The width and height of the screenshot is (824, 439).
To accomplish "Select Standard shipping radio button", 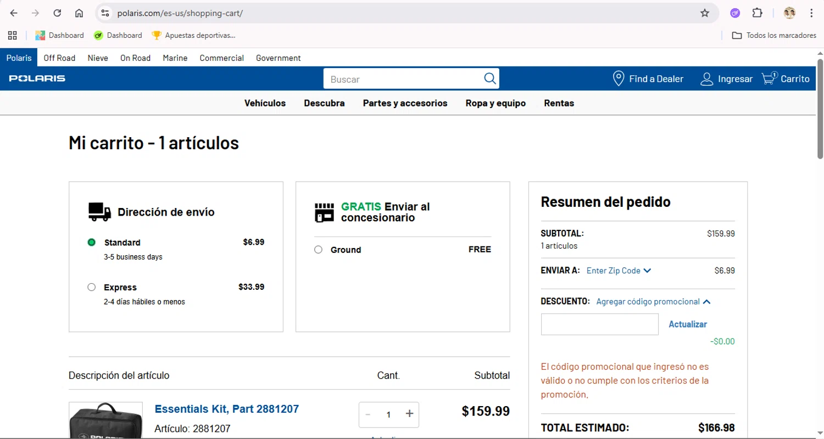I will pos(92,242).
